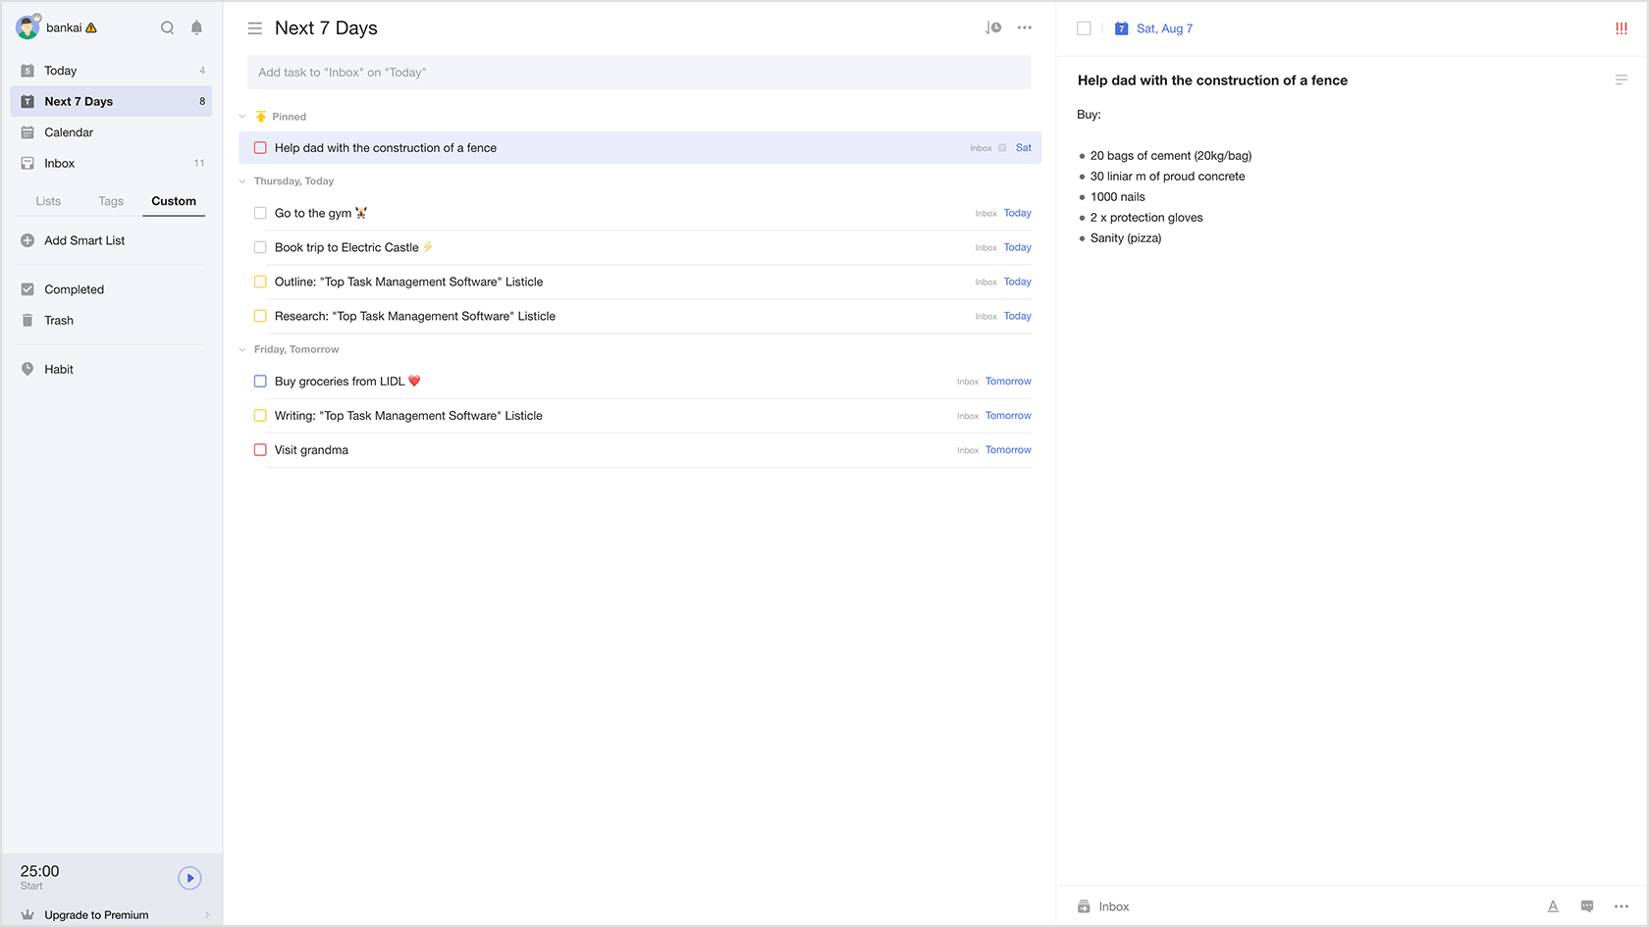Click the Completed checkmark icon
1649x927 pixels.
click(27, 289)
